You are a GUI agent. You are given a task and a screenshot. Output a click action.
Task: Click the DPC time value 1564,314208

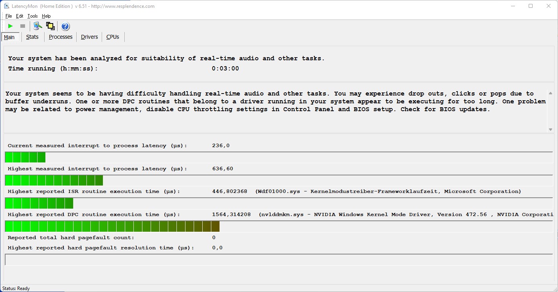[x=231, y=214]
